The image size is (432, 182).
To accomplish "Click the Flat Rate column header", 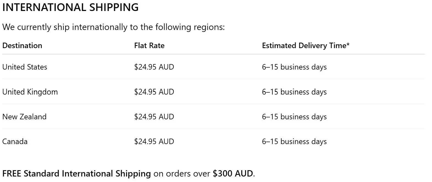I will point(149,46).
